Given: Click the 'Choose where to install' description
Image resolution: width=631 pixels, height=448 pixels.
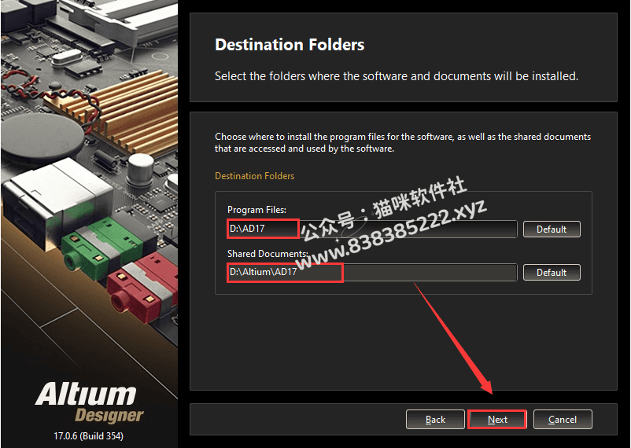Looking at the screenshot, I should point(403,142).
